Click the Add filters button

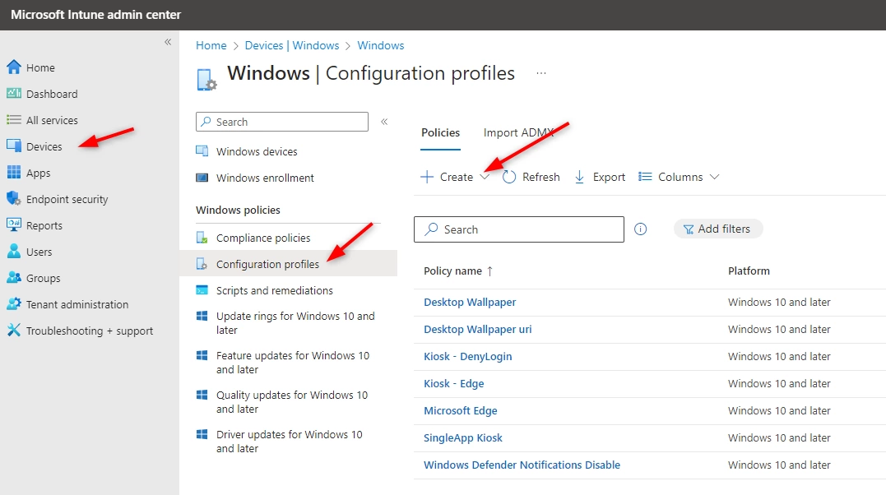click(x=717, y=229)
